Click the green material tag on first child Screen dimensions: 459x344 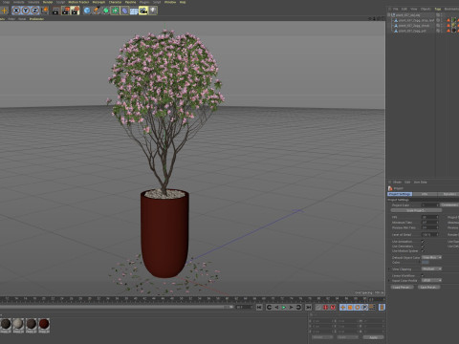click(454, 20)
